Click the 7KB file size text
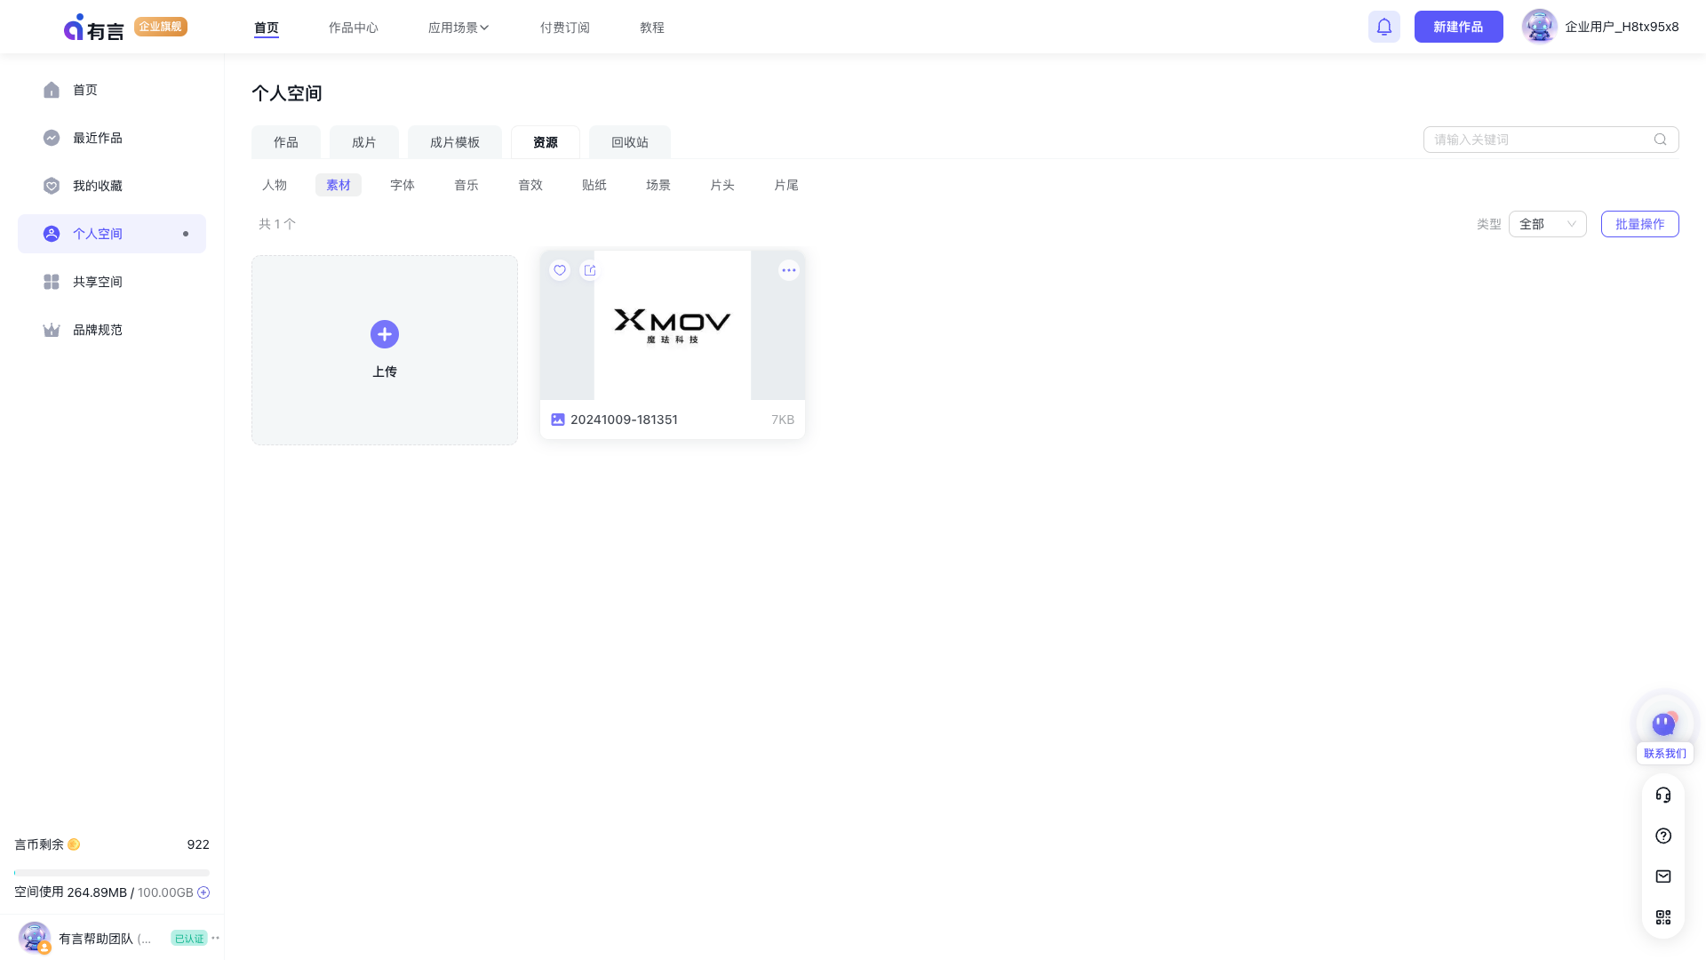1706x960 pixels. tap(783, 420)
